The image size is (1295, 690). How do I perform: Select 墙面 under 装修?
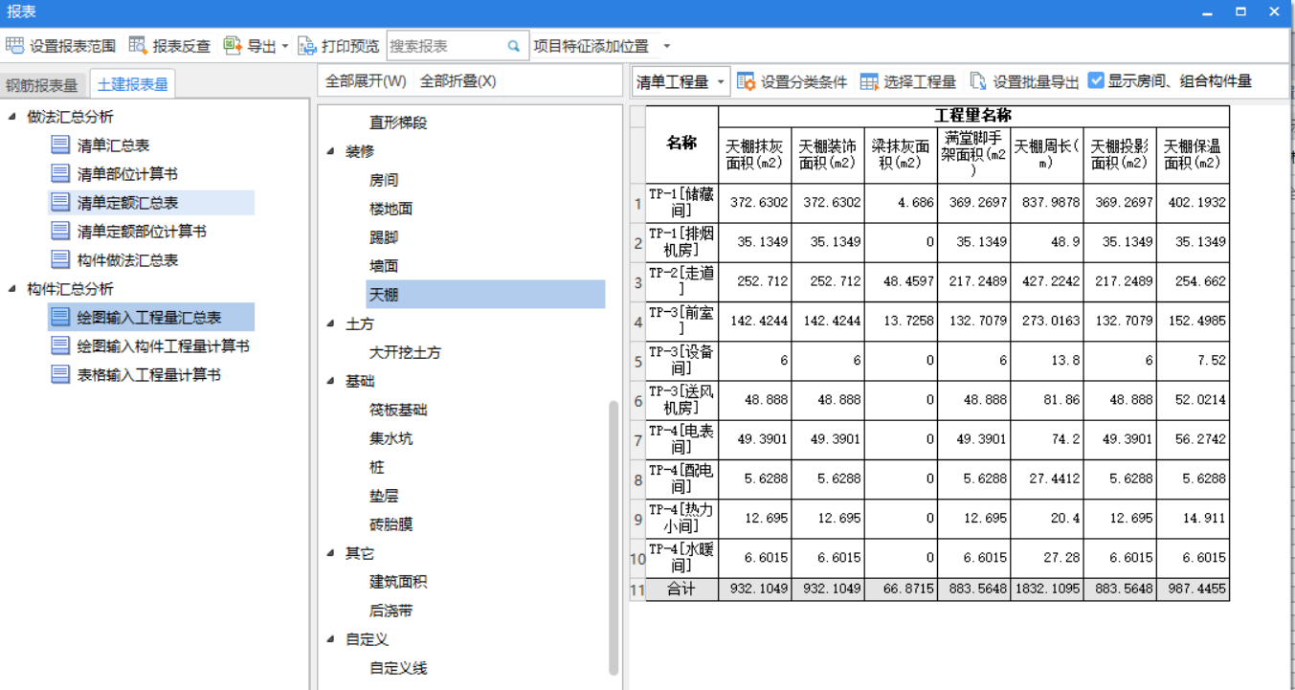384,266
